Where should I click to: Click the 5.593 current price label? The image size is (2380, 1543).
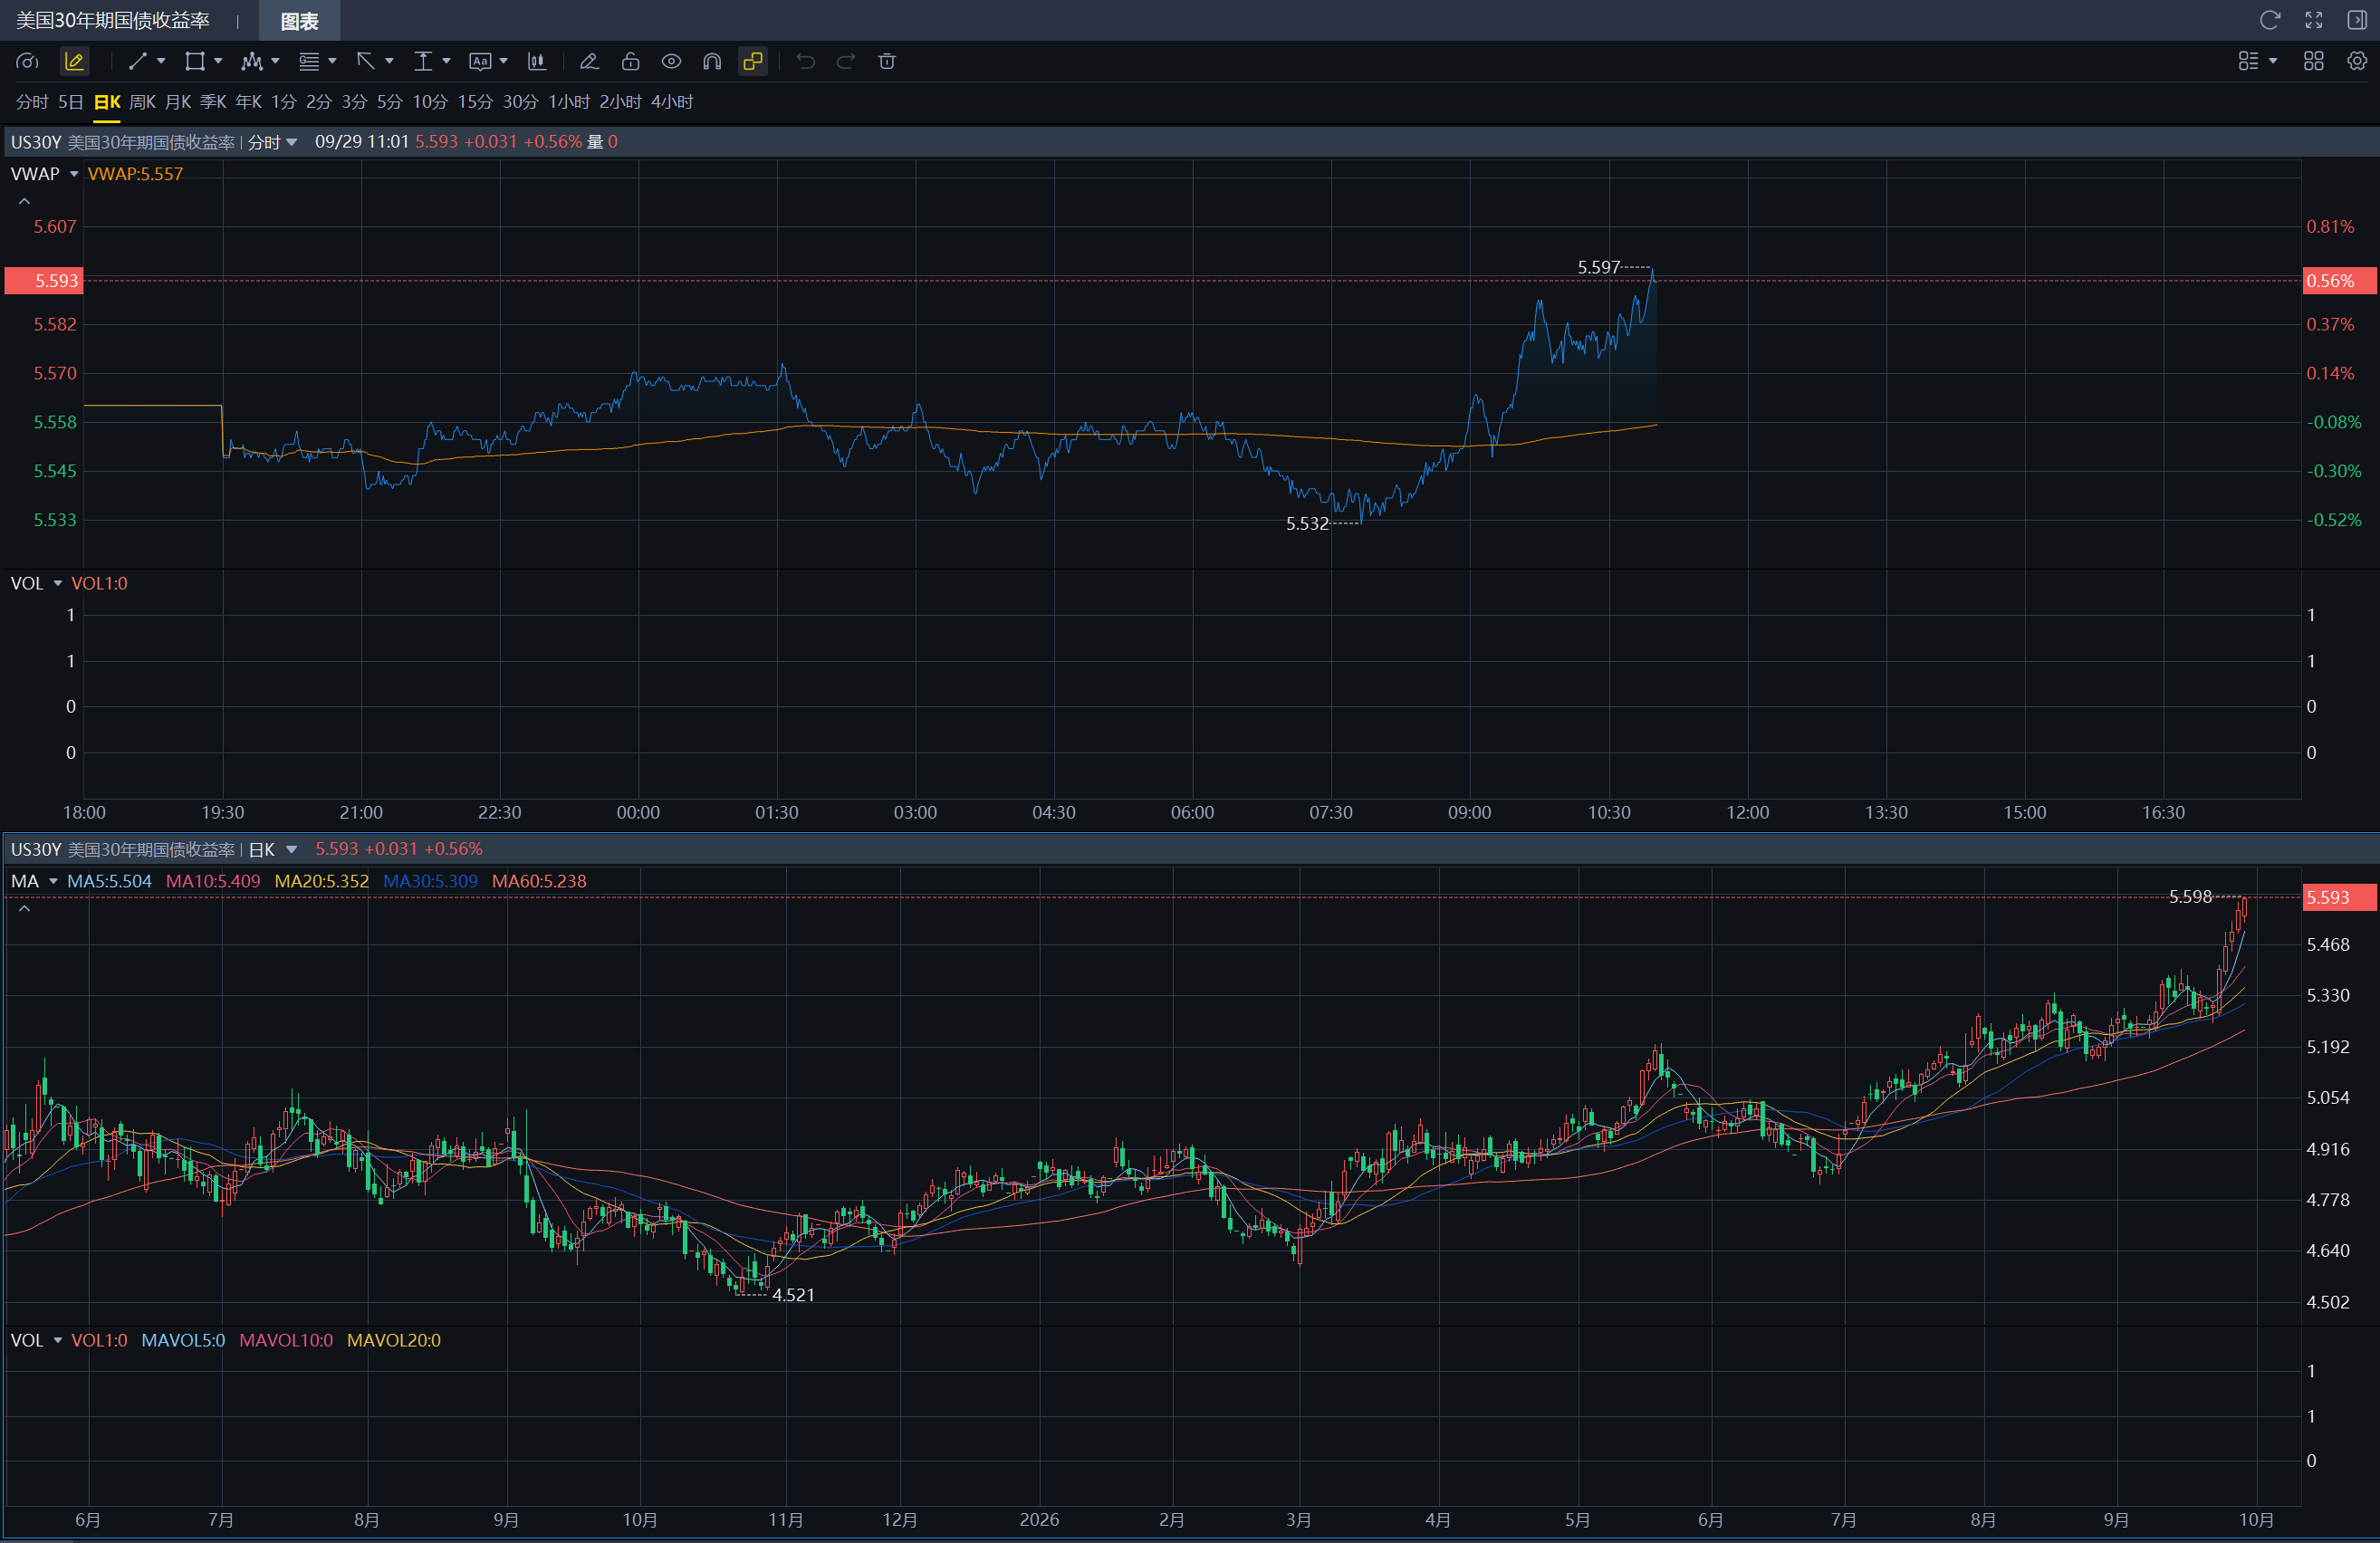pyautogui.click(x=43, y=281)
